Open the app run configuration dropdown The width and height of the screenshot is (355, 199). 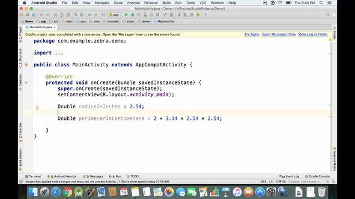tap(115, 15)
